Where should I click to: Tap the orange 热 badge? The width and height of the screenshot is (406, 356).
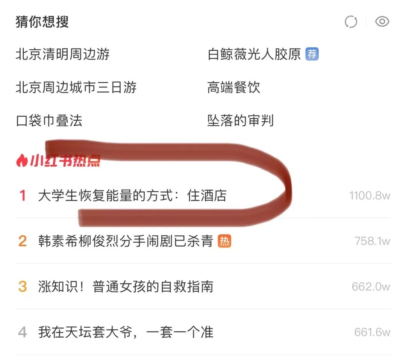click(224, 241)
